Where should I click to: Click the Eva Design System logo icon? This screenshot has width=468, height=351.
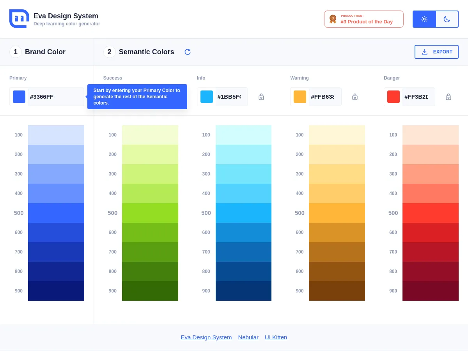tap(19, 19)
